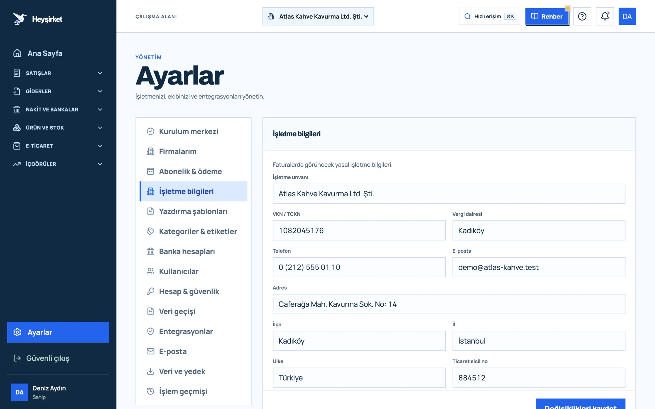Open notifications bell icon
This screenshot has width=655, height=409.
605,16
